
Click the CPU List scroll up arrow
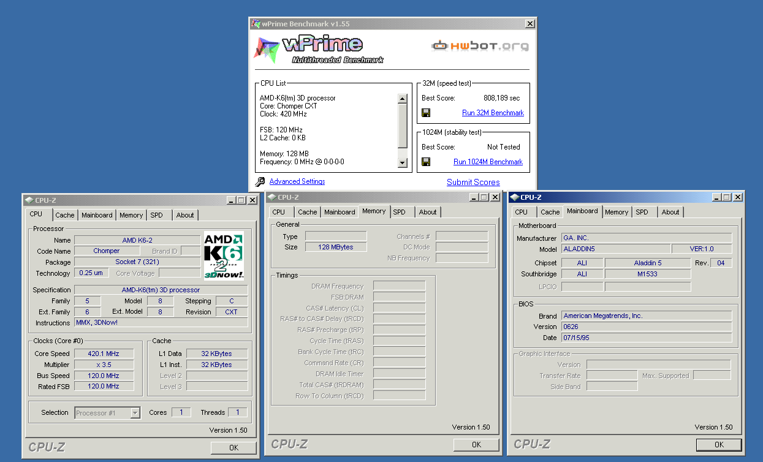(402, 98)
